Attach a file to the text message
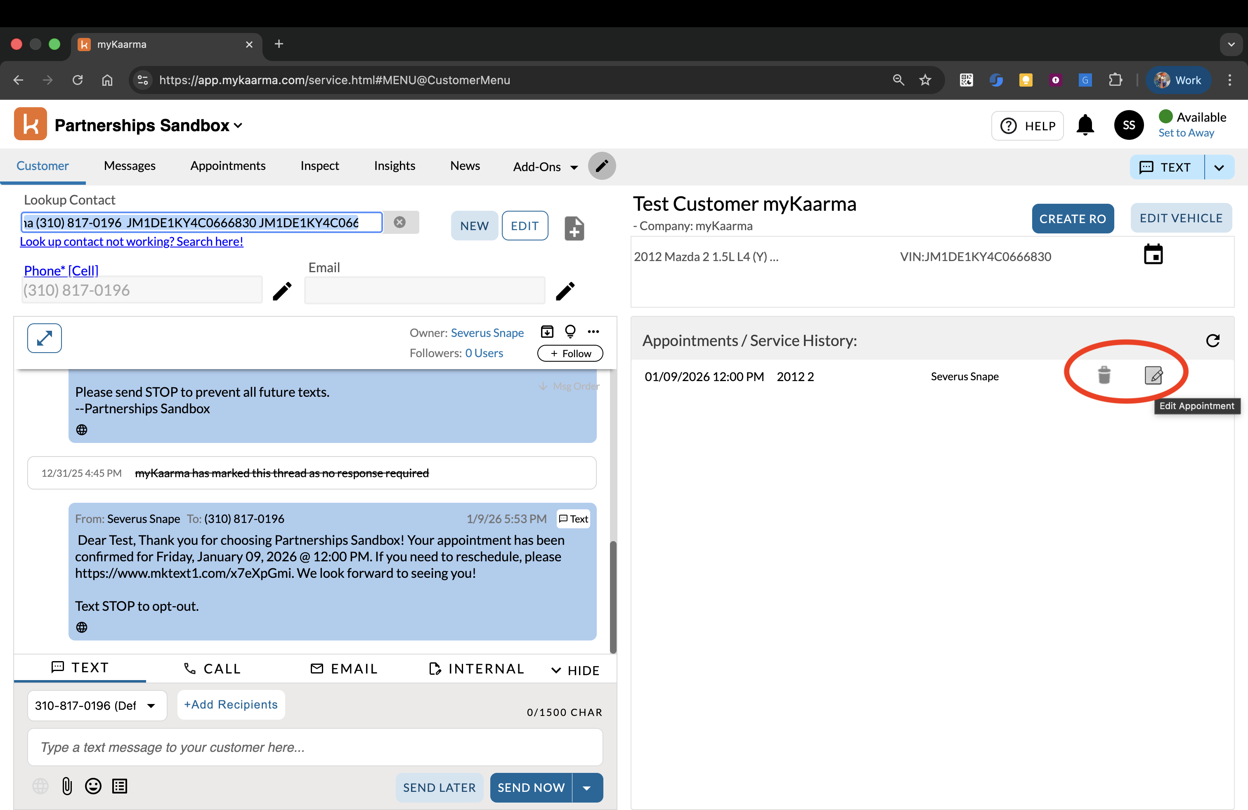Viewport: 1248px width, 810px height. pyautogui.click(x=66, y=786)
